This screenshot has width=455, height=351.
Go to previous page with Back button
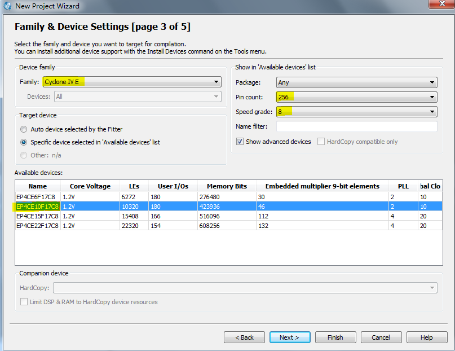tap(244, 337)
